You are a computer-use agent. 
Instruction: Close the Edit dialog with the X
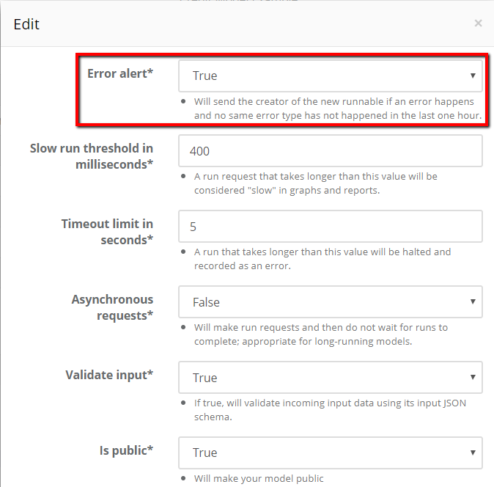pos(478,23)
